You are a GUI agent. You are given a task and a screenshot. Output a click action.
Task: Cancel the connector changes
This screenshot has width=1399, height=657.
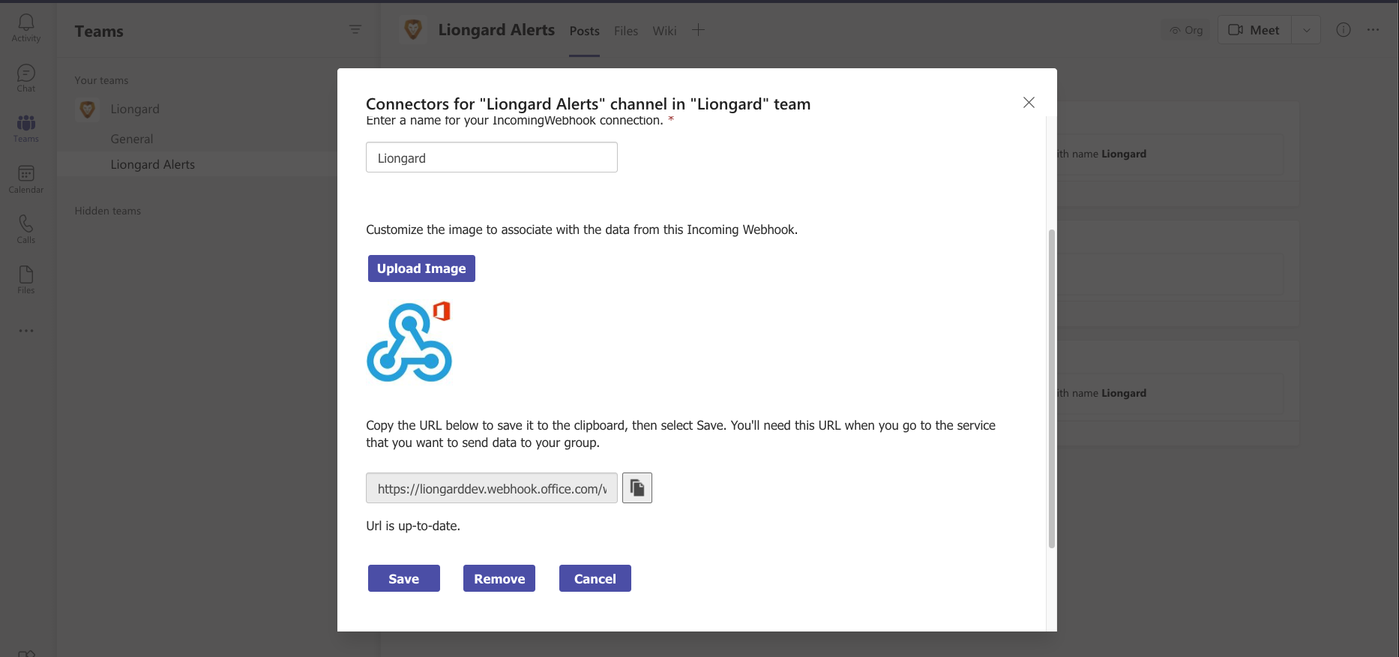(x=595, y=578)
